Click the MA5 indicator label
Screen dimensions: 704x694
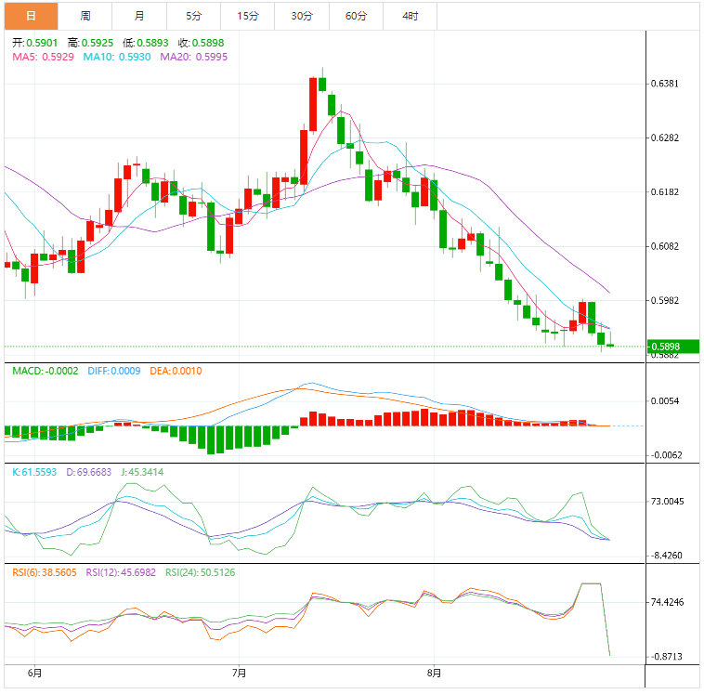(x=44, y=57)
